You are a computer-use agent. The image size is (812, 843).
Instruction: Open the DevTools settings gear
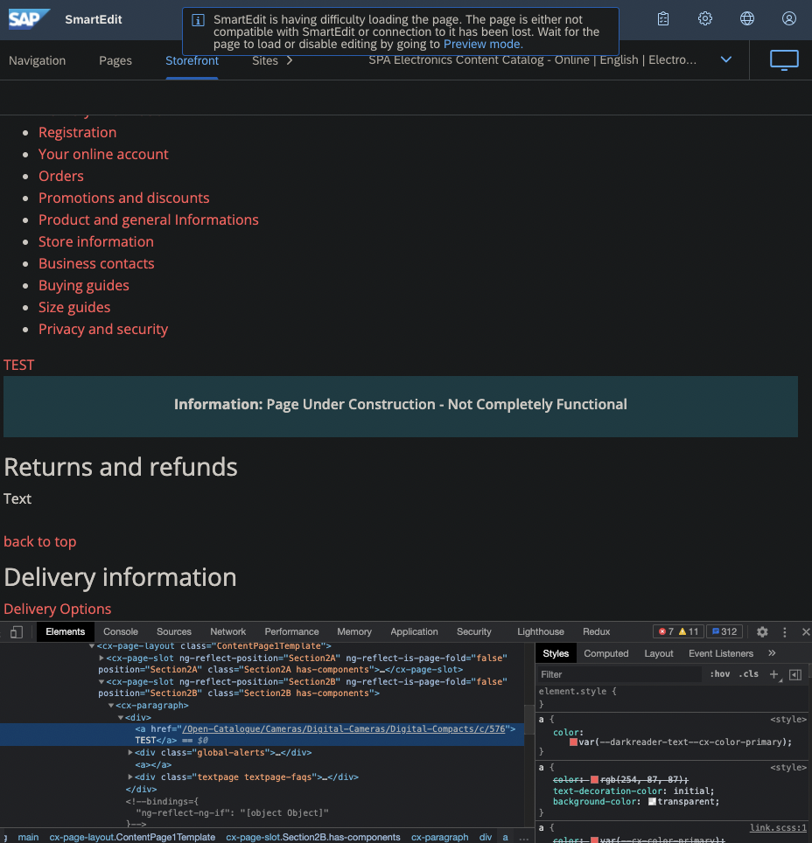point(761,631)
